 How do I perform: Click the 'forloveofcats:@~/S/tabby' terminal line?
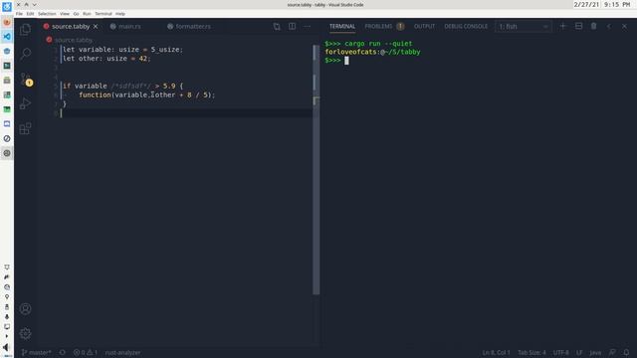pos(372,52)
